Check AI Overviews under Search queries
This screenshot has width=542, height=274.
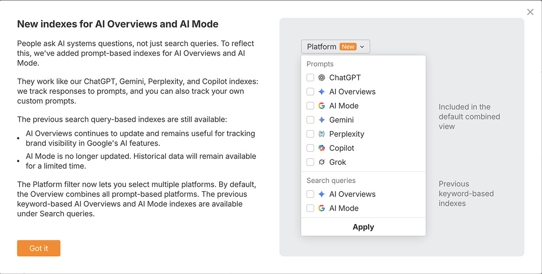click(310, 194)
